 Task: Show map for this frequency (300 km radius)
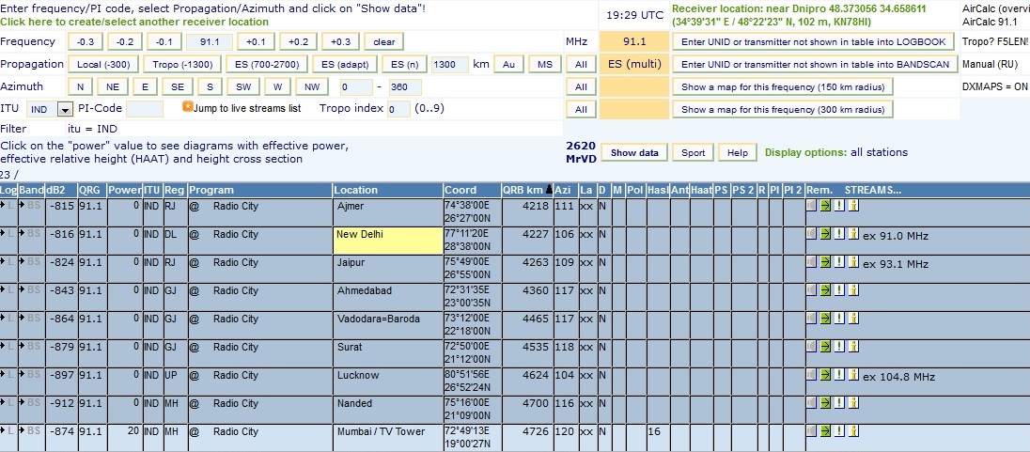click(x=782, y=109)
